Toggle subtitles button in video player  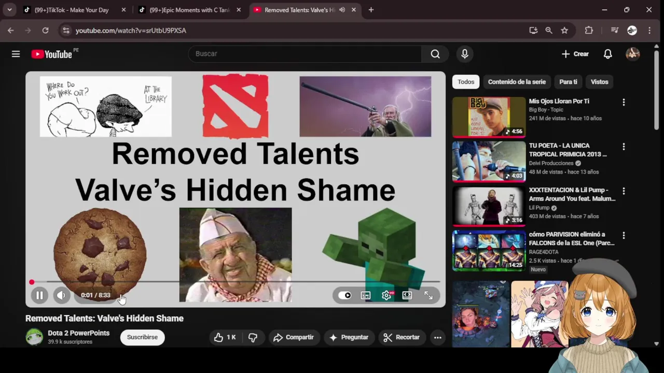(366, 295)
